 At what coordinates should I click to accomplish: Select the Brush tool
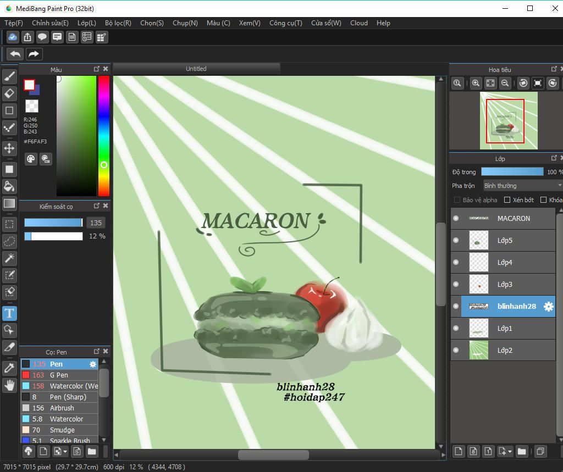coord(10,76)
